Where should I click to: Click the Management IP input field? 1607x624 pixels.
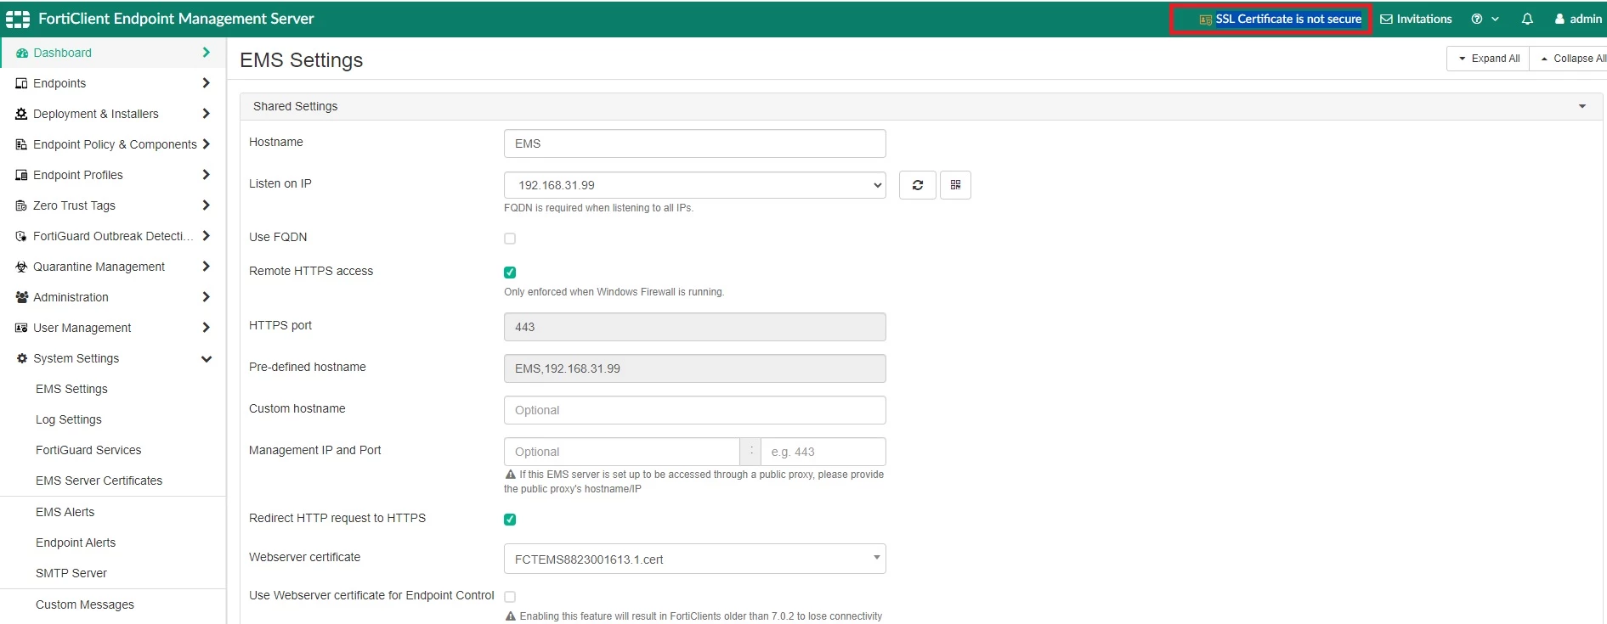(622, 452)
